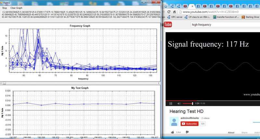The width and height of the screenshot is (260, 139).
Task: Click the Sterling Silver bookmark favicon
Action: 243,17
